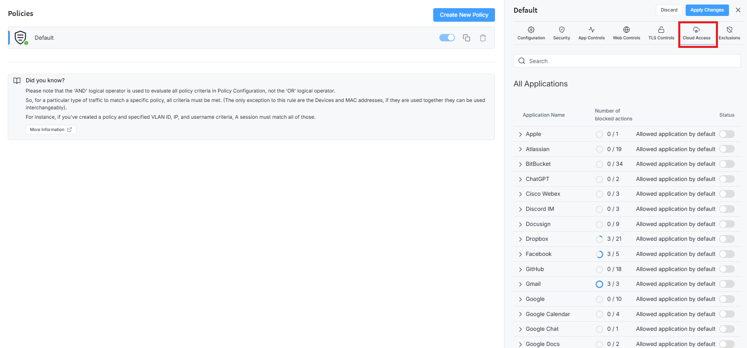Toggle the Apple application status switch

point(727,134)
